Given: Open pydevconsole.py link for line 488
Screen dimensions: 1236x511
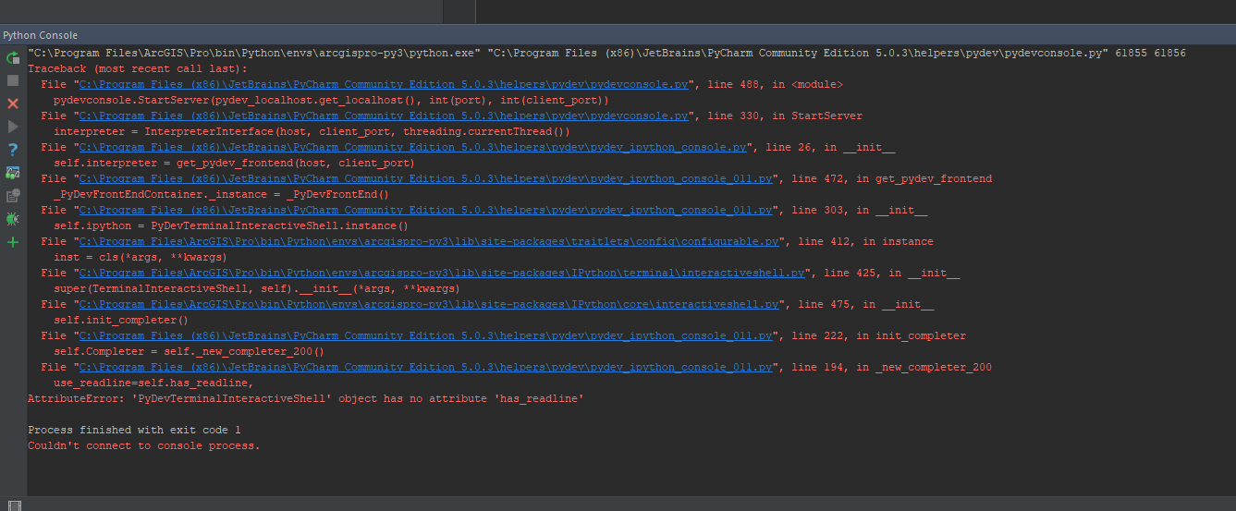Looking at the screenshot, I should click(384, 84).
